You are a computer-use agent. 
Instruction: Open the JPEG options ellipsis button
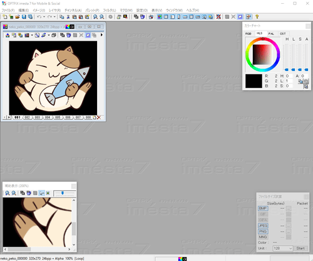pos(289,226)
